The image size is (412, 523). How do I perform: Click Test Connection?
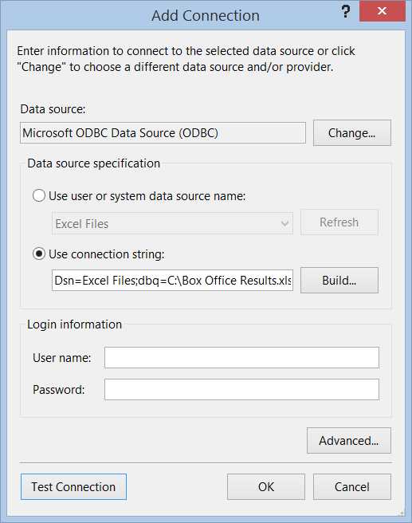point(73,486)
